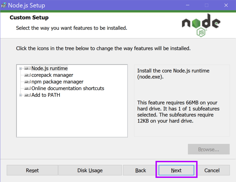The height and width of the screenshot is (182, 236).
Task: Open the corepack manager feature drive icon
Action: point(27,75)
